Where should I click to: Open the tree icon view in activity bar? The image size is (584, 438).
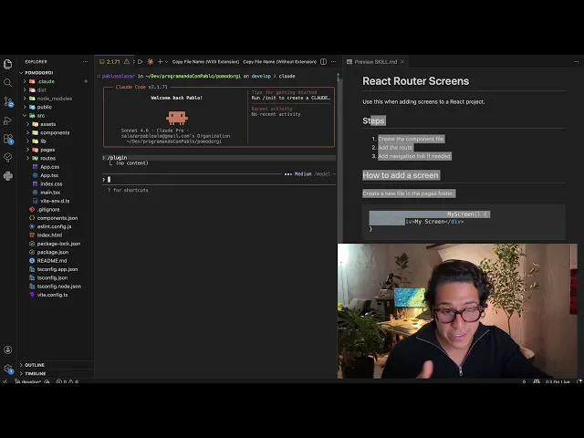pyautogui.click(x=8, y=157)
